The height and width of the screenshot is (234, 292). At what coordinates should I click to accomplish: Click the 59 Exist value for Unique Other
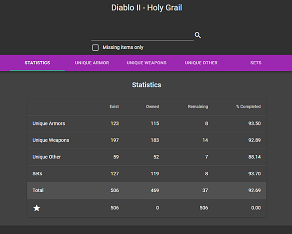(x=116, y=157)
